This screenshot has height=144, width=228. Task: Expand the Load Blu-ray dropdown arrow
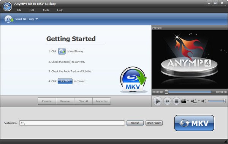point(36,19)
